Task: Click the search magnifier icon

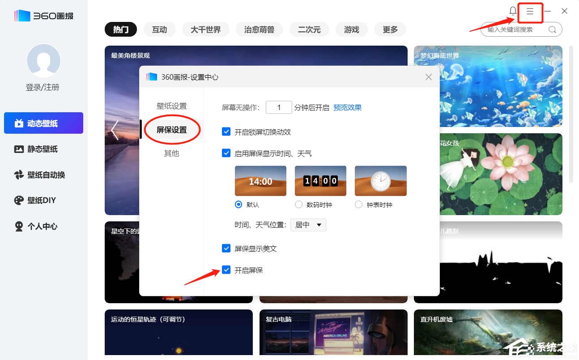Action: point(552,30)
